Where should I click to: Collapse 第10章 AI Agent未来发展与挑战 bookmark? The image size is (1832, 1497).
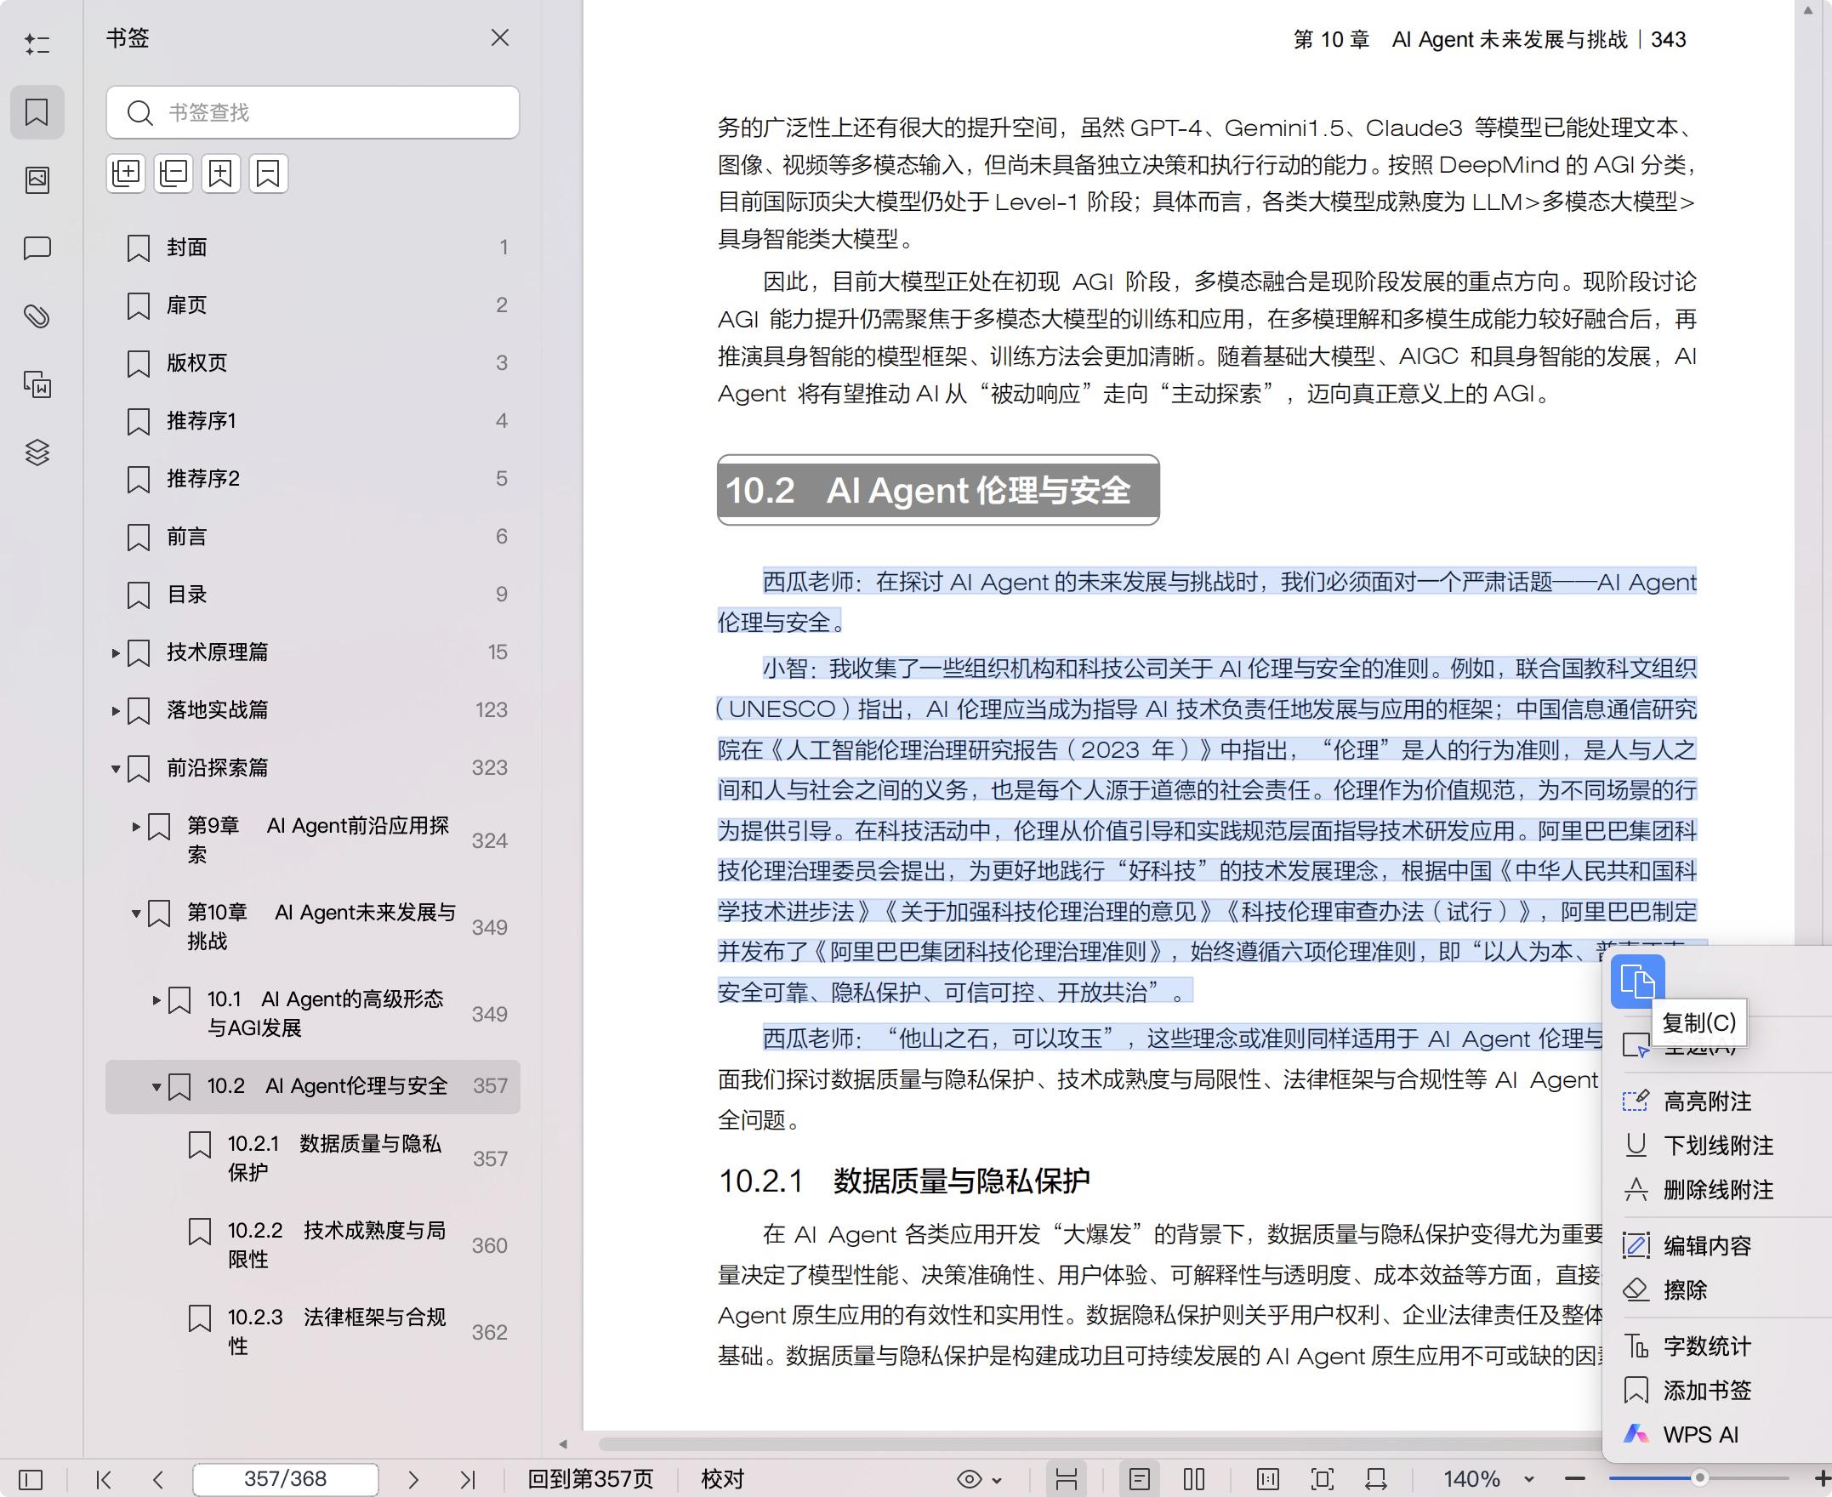[x=136, y=914]
